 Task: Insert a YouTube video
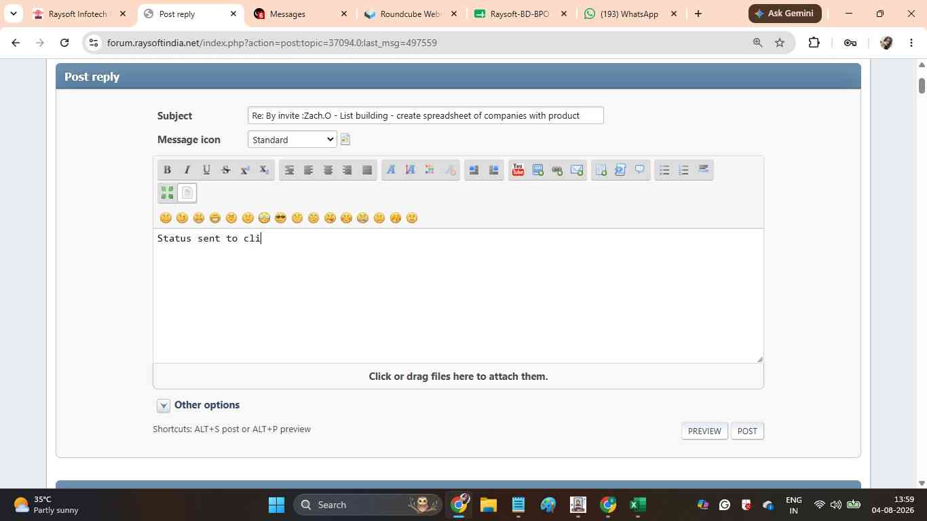(518, 170)
